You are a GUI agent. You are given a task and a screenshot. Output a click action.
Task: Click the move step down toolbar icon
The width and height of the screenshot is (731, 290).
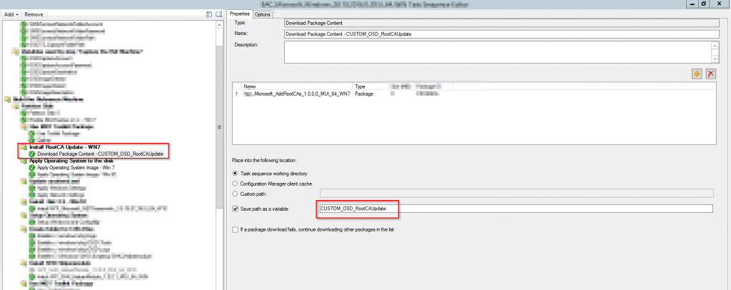point(218,14)
